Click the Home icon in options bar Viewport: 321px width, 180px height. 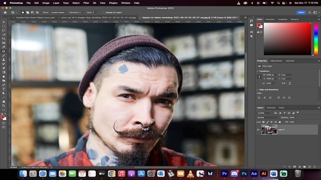[5, 12]
